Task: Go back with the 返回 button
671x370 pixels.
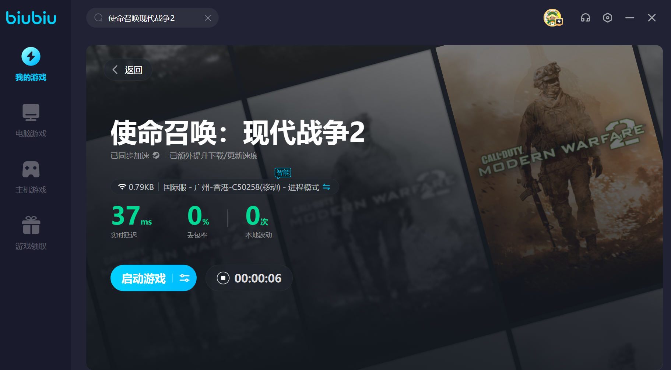Action: 128,70
